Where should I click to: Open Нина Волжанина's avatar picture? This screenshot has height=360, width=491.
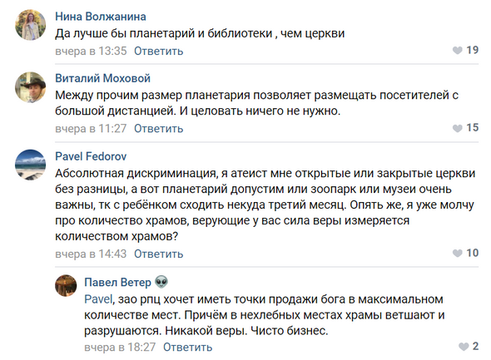click(30, 25)
